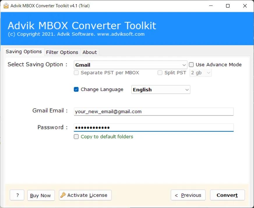Uncheck the Change Language checkbox
Screen dimensions: 254x208
pyautogui.click(x=76, y=89)
